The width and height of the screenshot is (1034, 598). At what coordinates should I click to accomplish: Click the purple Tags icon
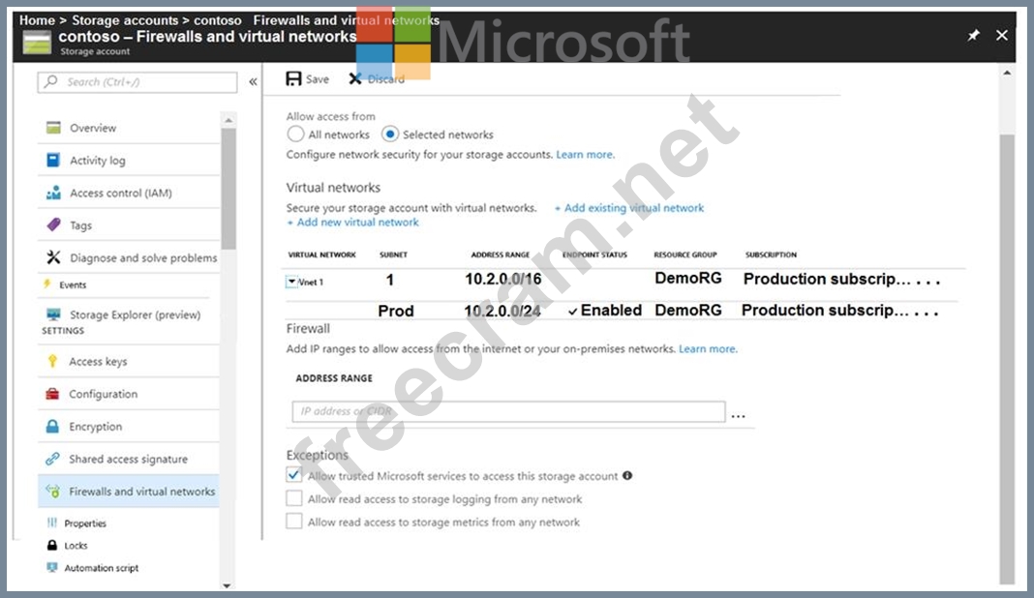click(53, 224)
